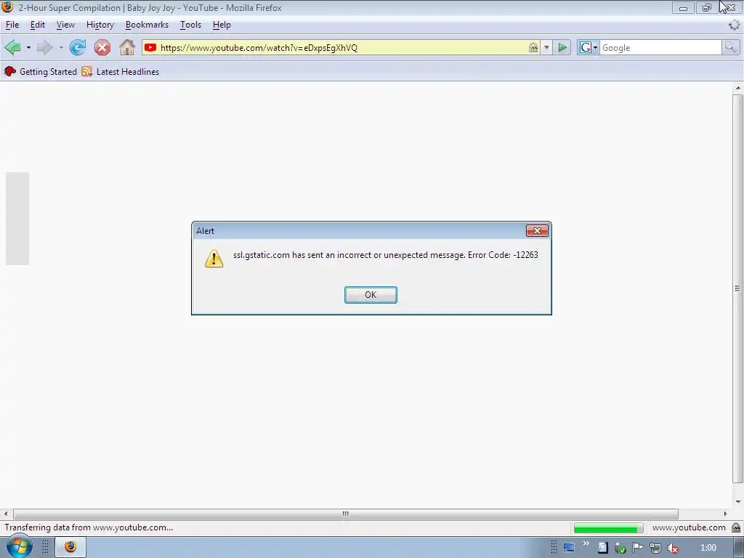744x558 pixels.
Task: Click the tray document icon left of Safely Remove Hardware
Action: pos(602,548)
